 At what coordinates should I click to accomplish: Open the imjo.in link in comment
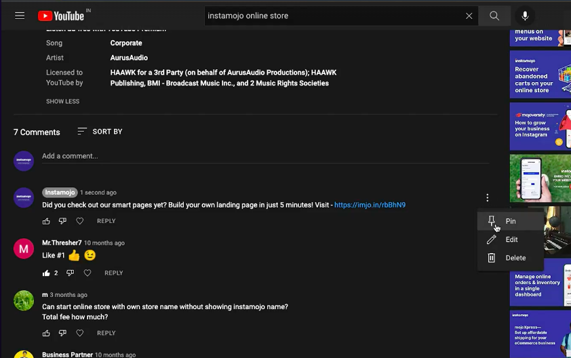pyautogui.click(x=370, y=205)
